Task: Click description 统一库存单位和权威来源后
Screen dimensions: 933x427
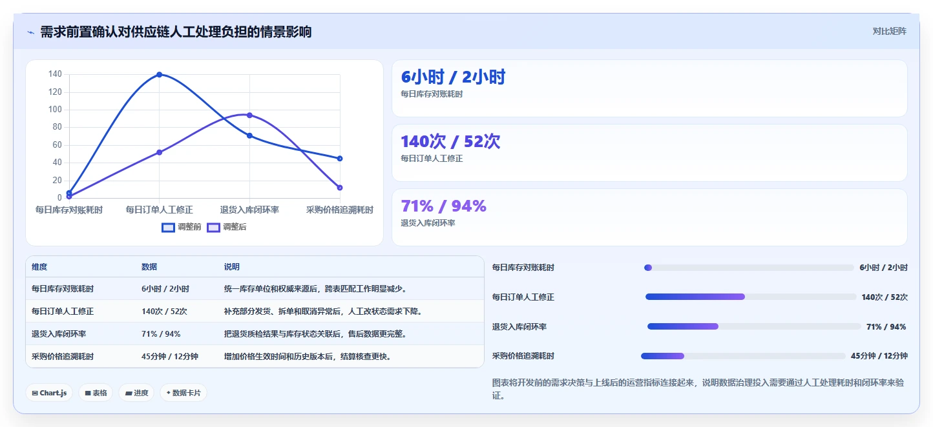Action: 316,289
